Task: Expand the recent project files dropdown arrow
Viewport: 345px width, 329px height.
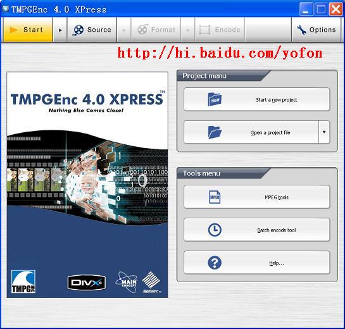Action: (x=324, y=132)
